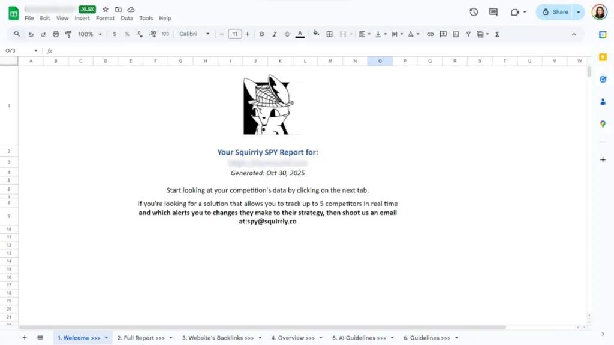Open version history clock icon
Screen dimensions: 614x345
pyautogui.click(x=474, y=12)
